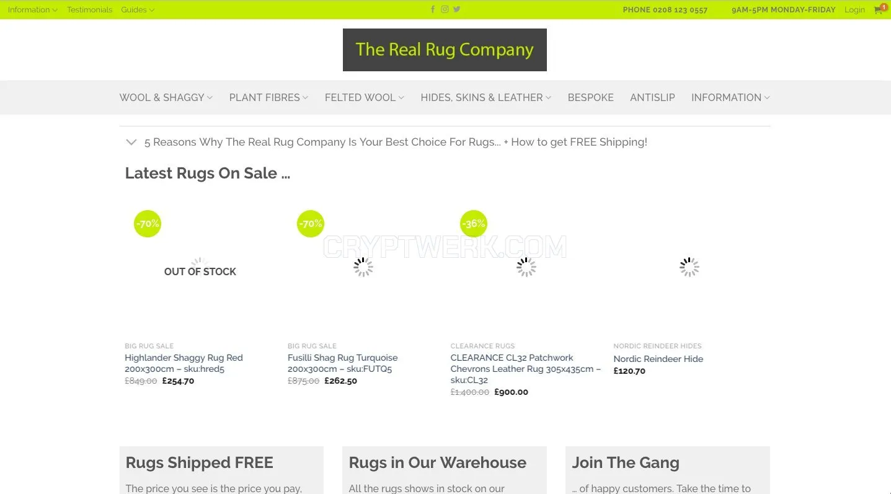Click the £262.50 sale price
This screenshot has height=494, width=891.
click(x=341, y=381)
